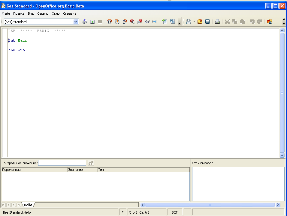
Task: Click the 'Sub' keyword of the 'Sub Main' line
Action: pyautogui.click(x=12, y=40)
